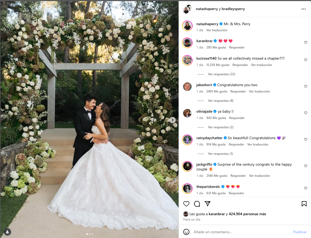Like the post with the heart icon
This screenshot has height=238, width=311.
(186, 204)
